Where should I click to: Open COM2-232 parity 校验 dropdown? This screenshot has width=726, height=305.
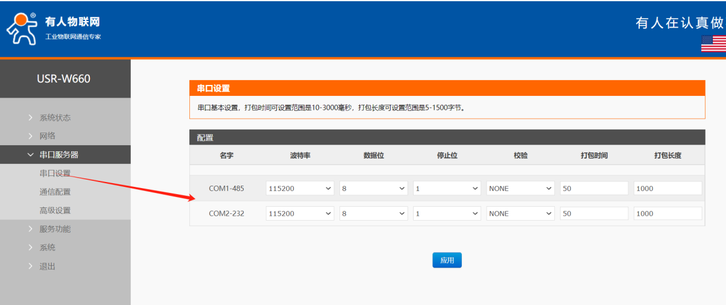click(x=520, y=213)
